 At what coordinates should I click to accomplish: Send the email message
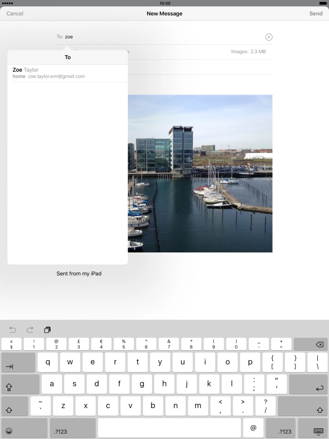(x=316, y=13)
